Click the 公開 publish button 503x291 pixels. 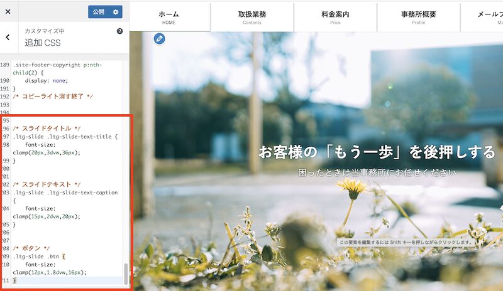(x=99, y=12)
